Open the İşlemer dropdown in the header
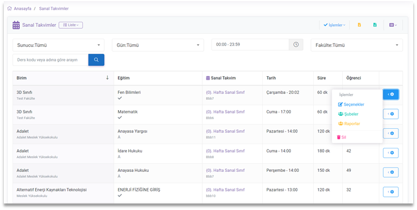Image resolution: width=417 pixels, height=210 pixels. (334, 25)
